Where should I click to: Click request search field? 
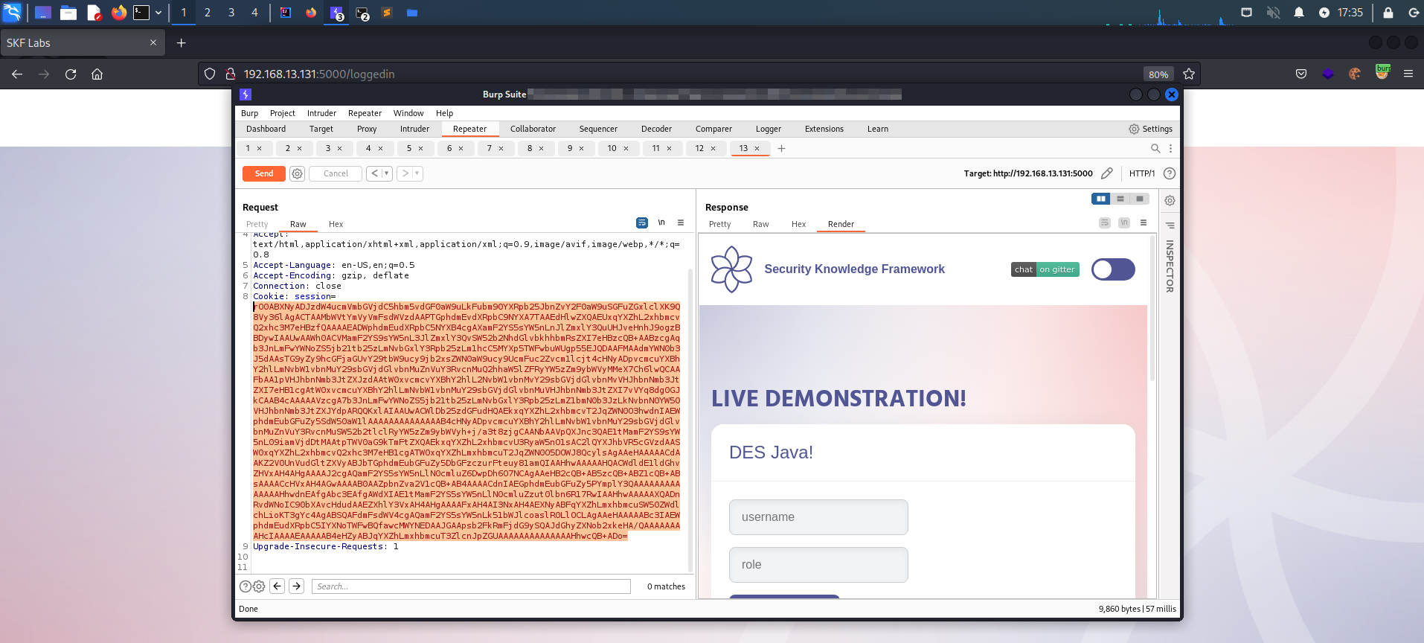(x=471, y=586)
